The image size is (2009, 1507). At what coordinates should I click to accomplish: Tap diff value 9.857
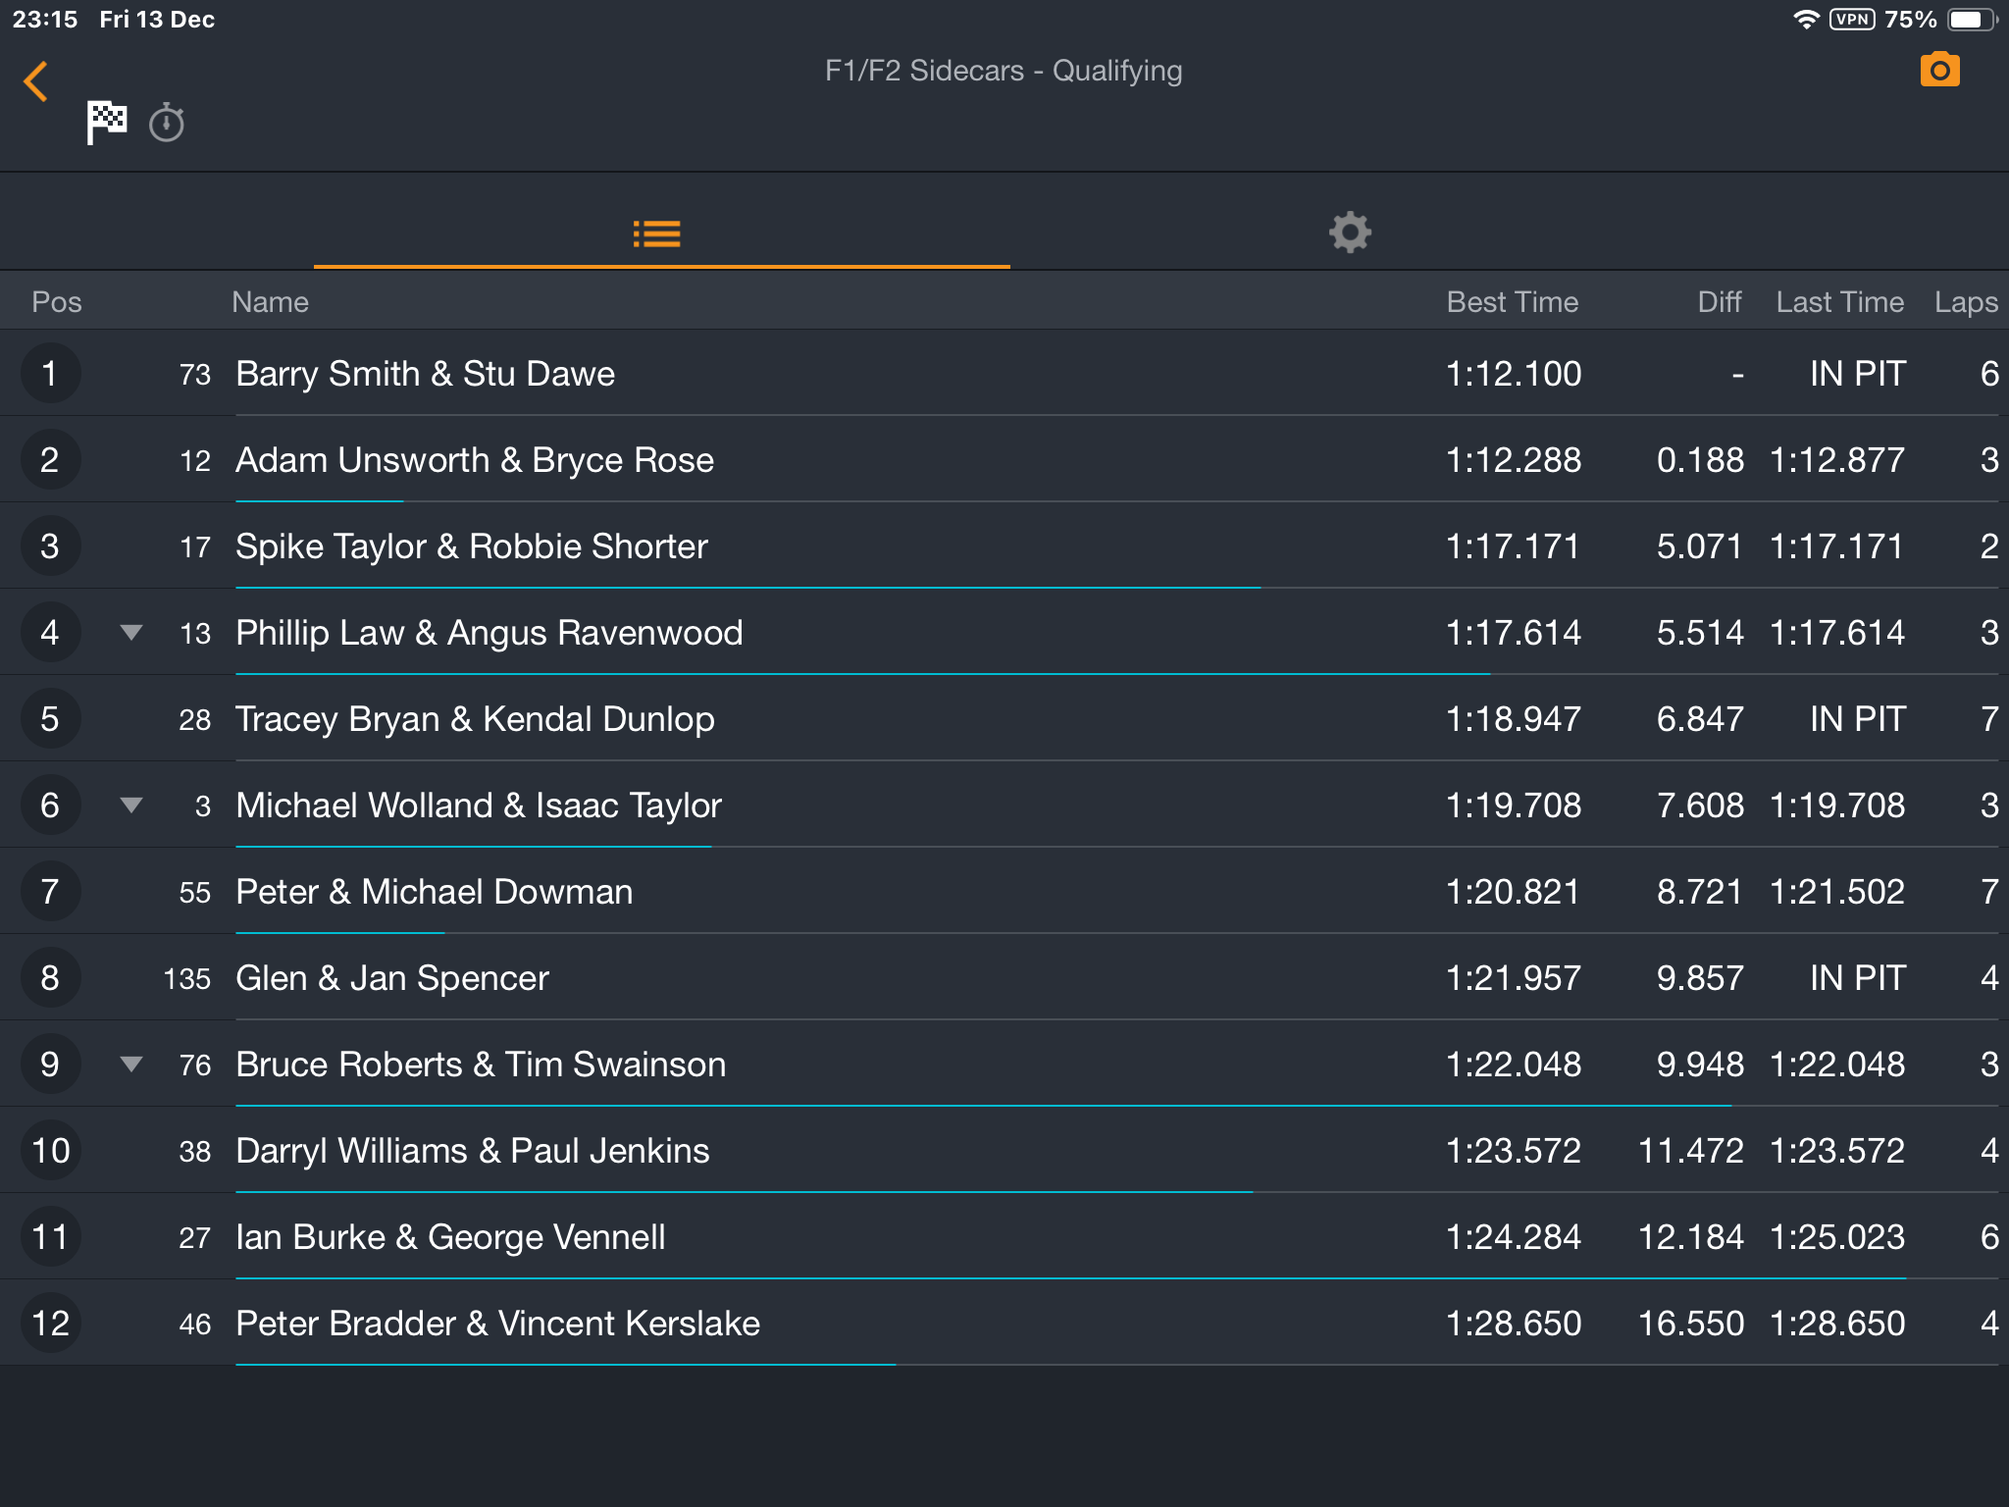(x=1700, y=978)
